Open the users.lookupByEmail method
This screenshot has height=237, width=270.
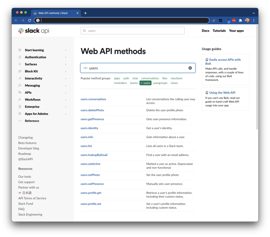(x=94, y=155)
